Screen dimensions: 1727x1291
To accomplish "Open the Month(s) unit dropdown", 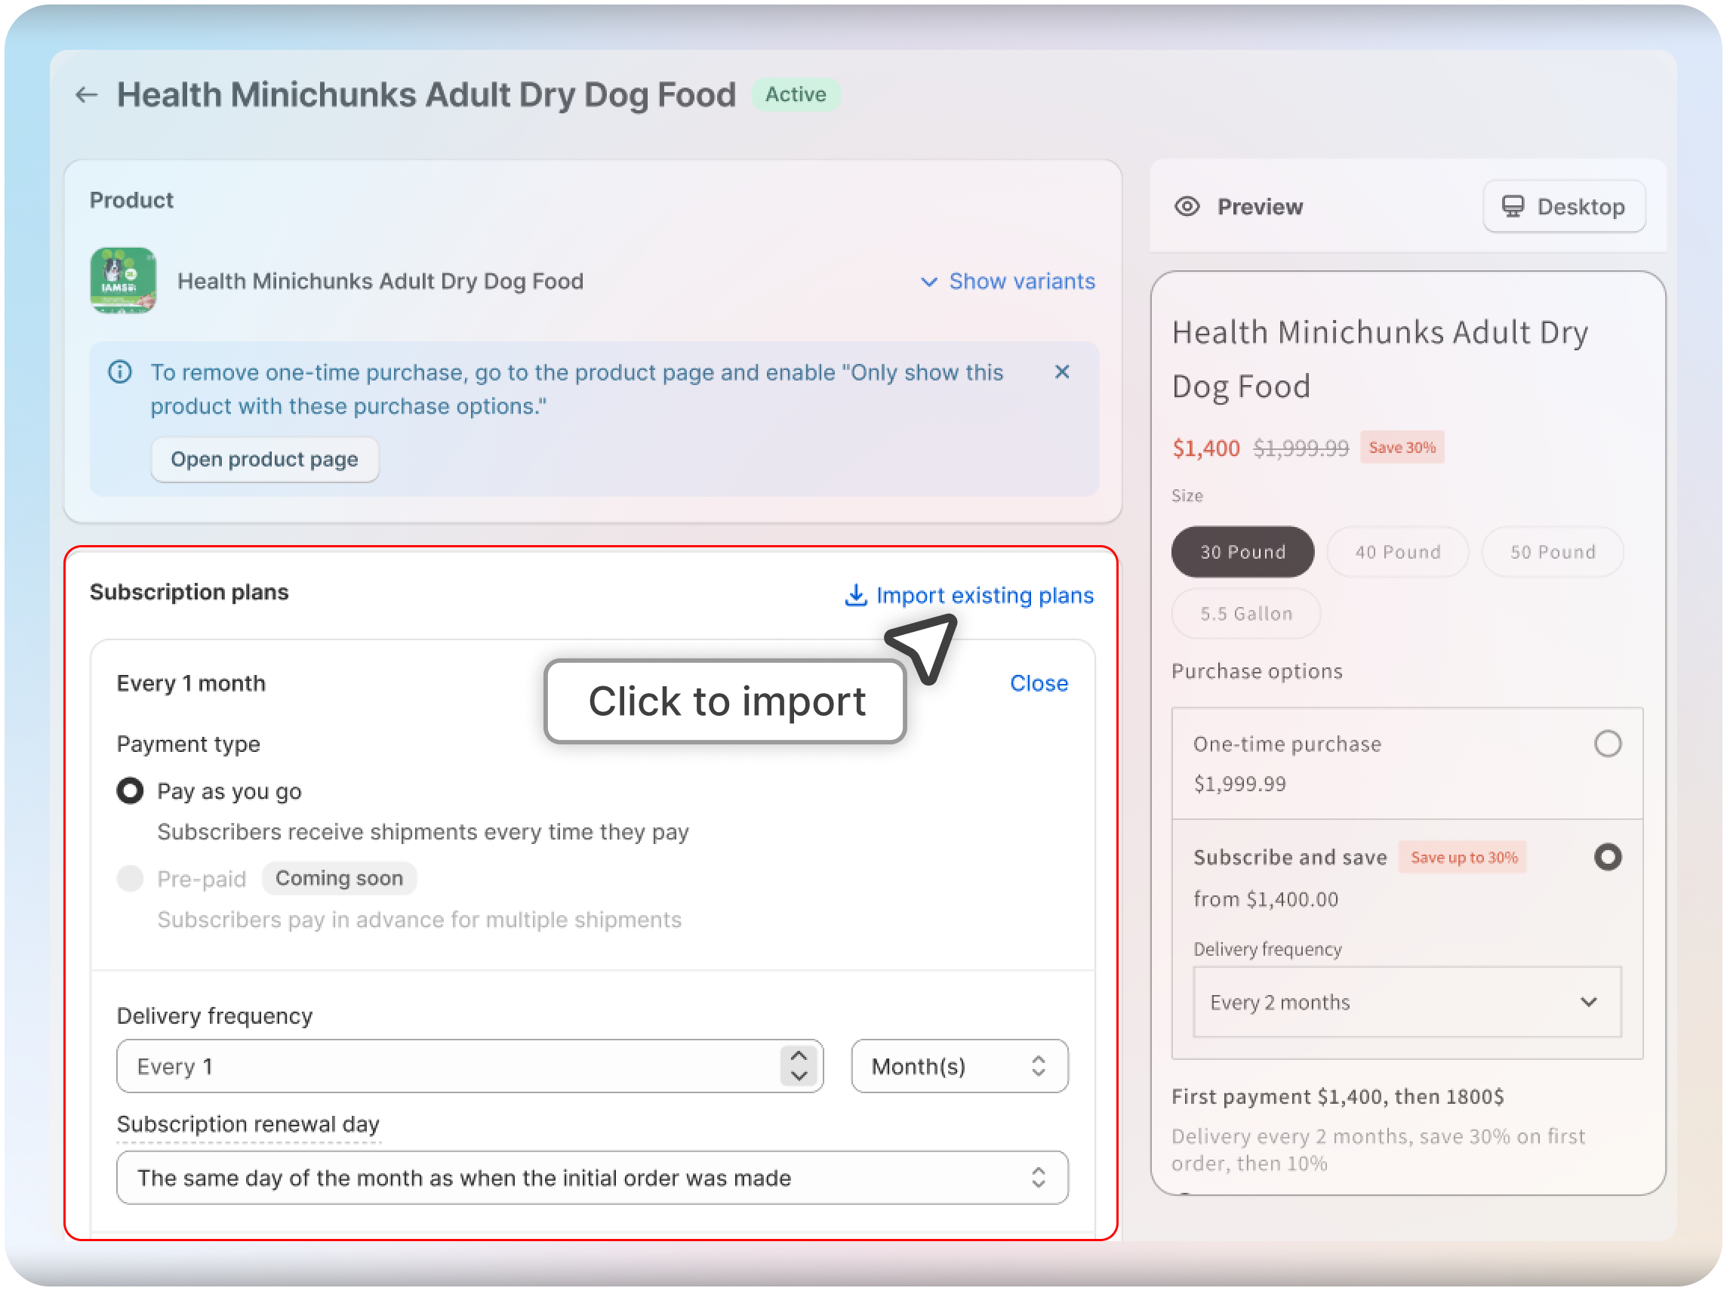I will tap(959, 1066).
